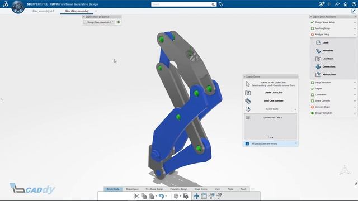
Task: Switch to the Design Space tab
Action: point(132,189)
